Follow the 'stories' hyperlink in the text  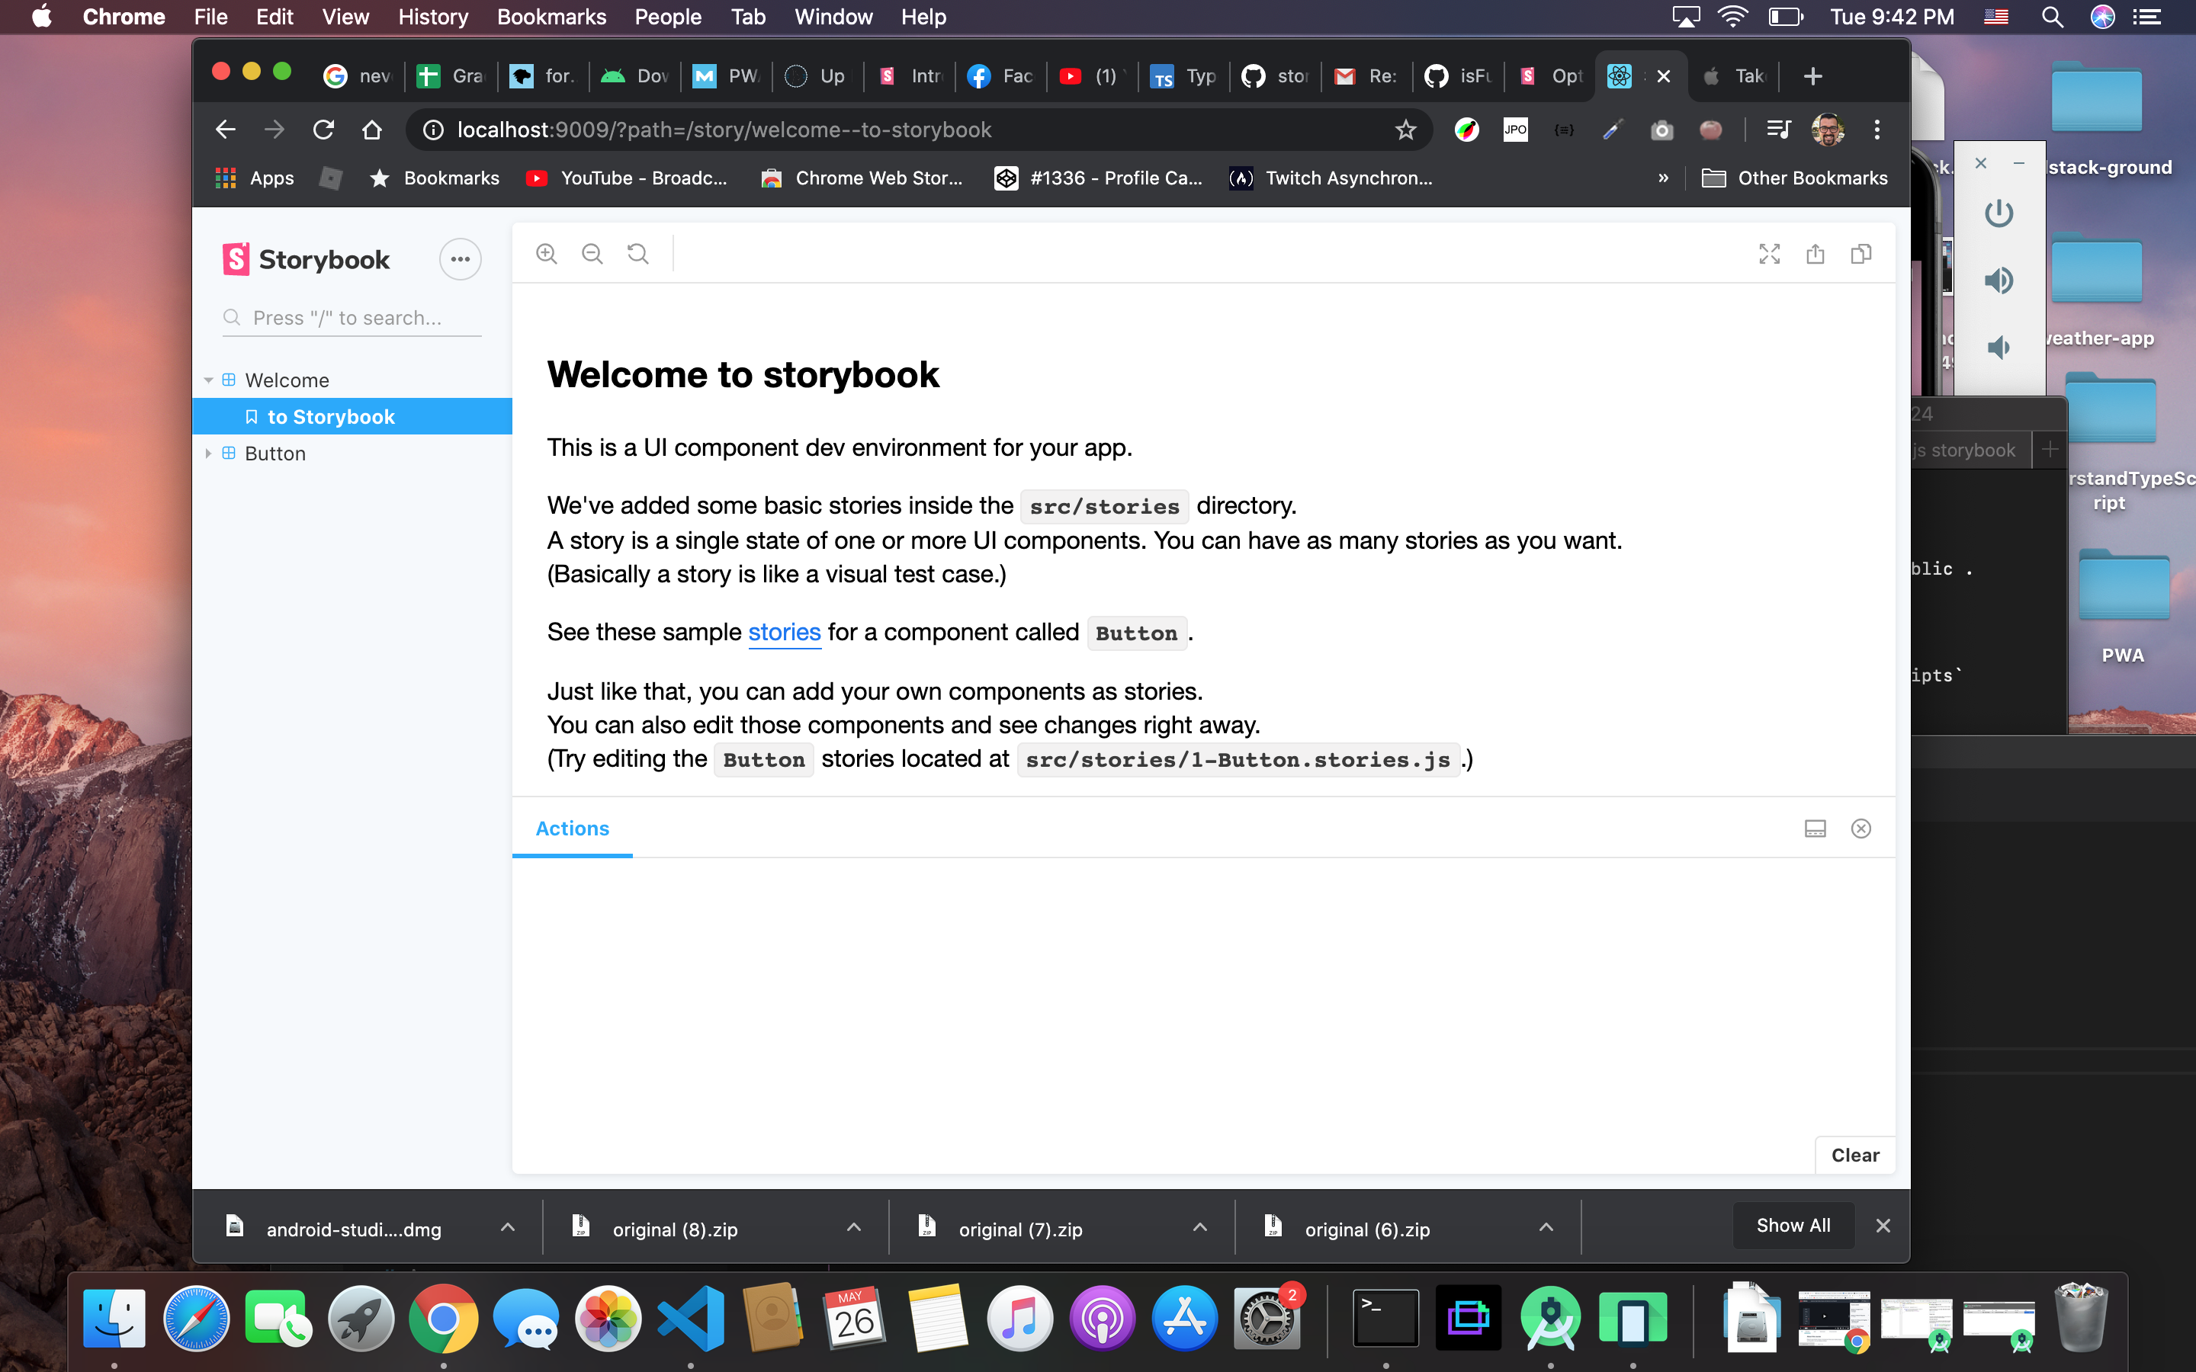point(784,633)
